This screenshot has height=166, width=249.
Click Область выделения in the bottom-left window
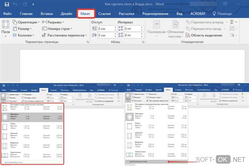tap(104, 101)
